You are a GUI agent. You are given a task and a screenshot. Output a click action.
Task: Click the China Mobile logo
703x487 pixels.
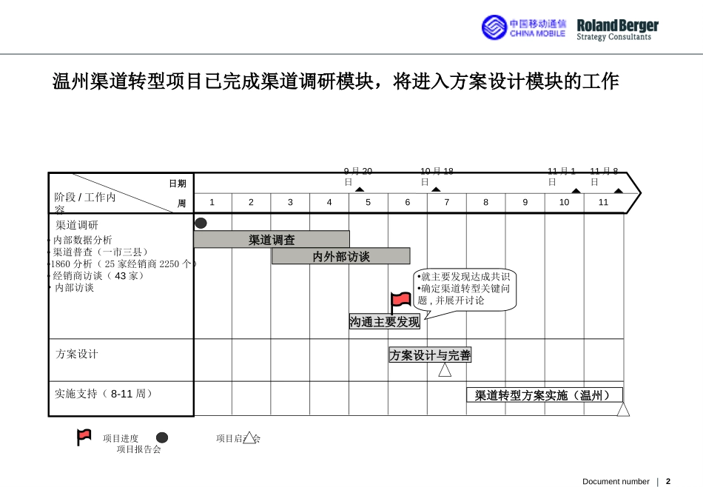(524, 27)
